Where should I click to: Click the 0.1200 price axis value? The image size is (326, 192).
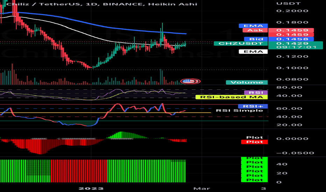tap(292, 57)
